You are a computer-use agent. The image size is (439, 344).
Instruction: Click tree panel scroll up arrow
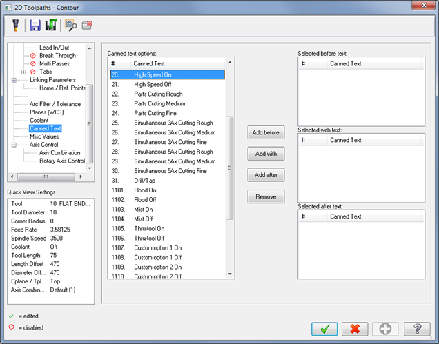pyautogui.click(x=90, y=48)
